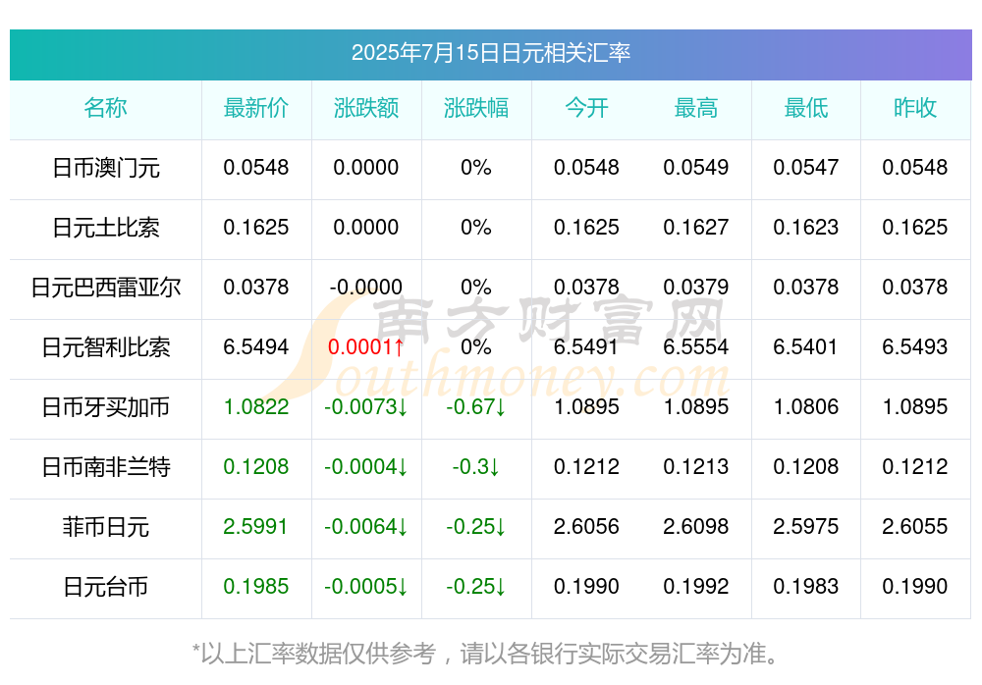Select the 最低 column header

[806, 108]
